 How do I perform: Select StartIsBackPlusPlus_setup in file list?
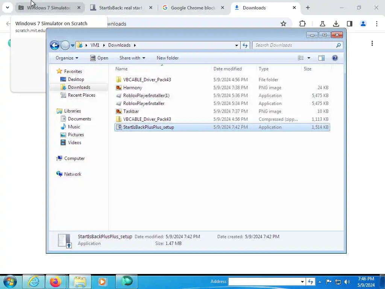pos(222,127)
